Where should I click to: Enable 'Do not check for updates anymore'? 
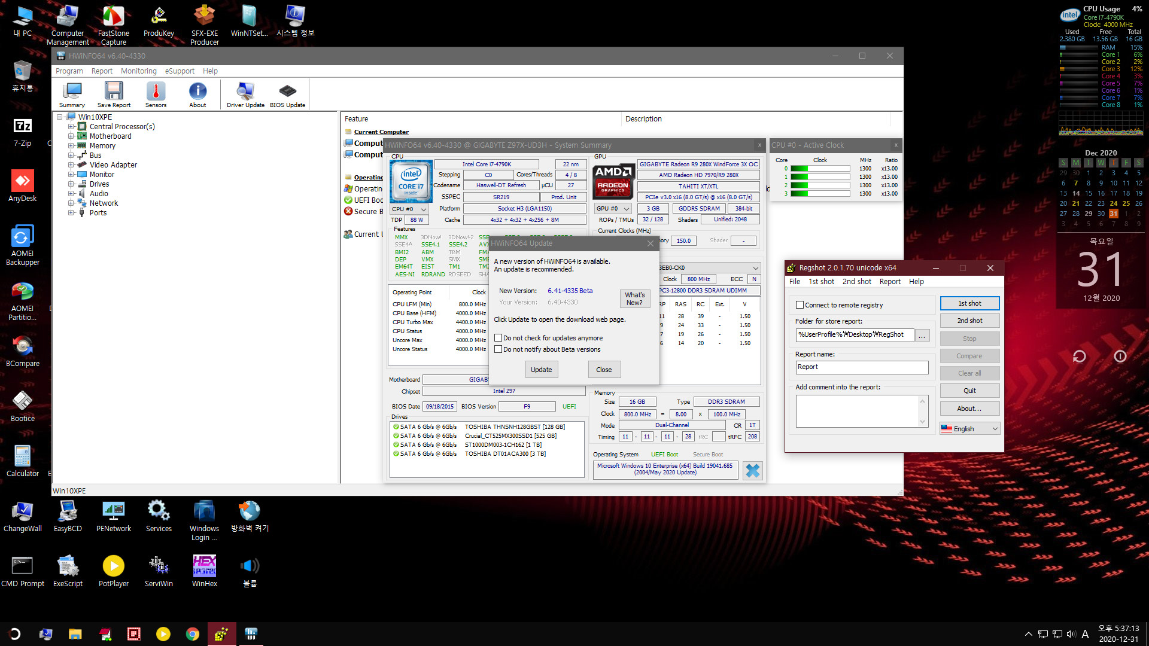point(498,338)
